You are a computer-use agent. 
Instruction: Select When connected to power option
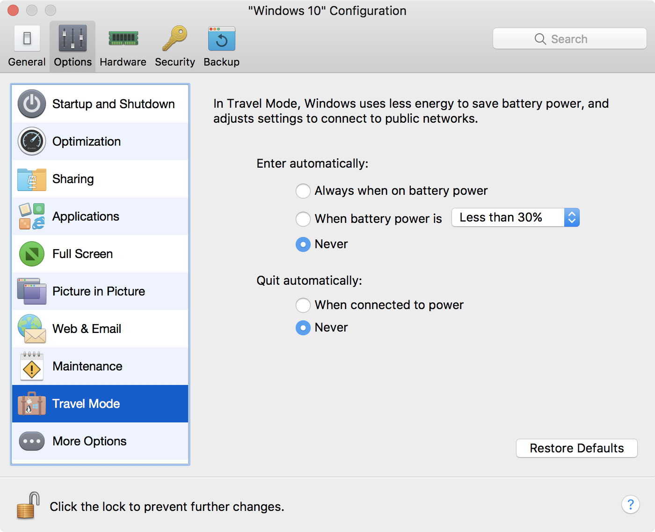tap(303, 305)
